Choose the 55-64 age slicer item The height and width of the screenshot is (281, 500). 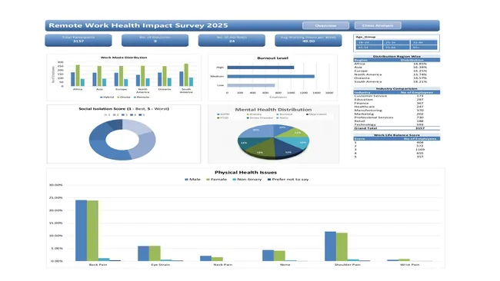[396, 48]
